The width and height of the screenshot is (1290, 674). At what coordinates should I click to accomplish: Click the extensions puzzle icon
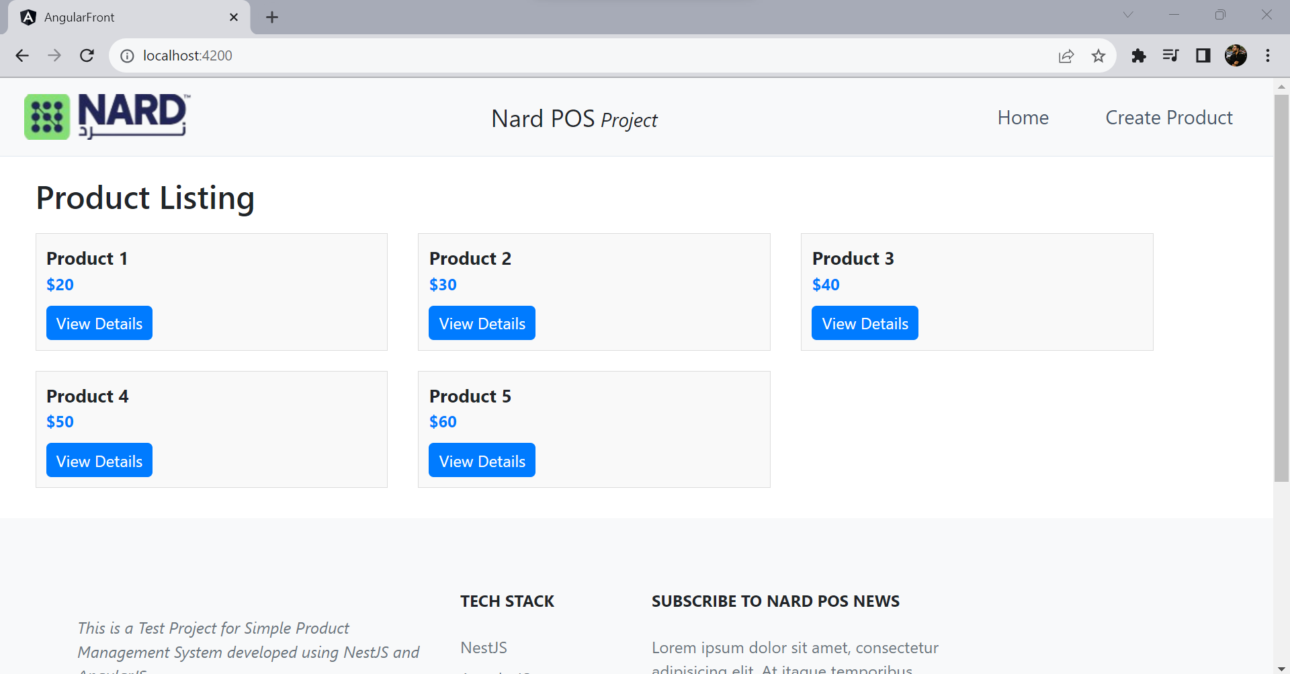[1139, 56]
